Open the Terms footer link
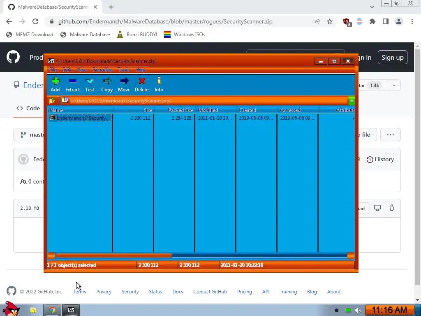This screenshot has width=421, height=316. tap(80, 292)
